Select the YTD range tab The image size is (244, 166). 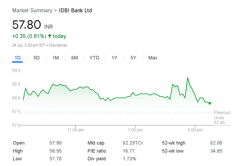(x=94, y=58)
